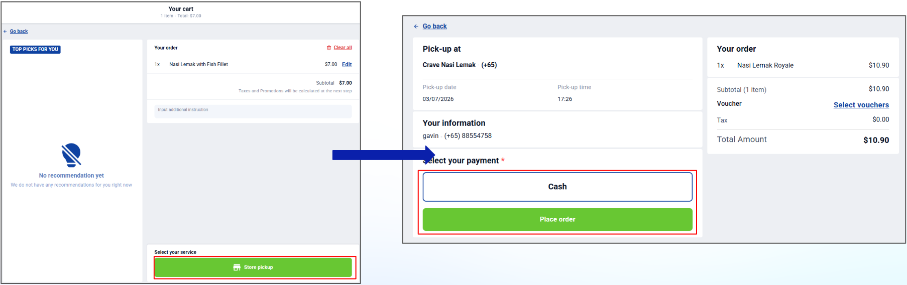907x285 pixels.
Task: Click Go back link on cart page
Action: tap(19, 31)
